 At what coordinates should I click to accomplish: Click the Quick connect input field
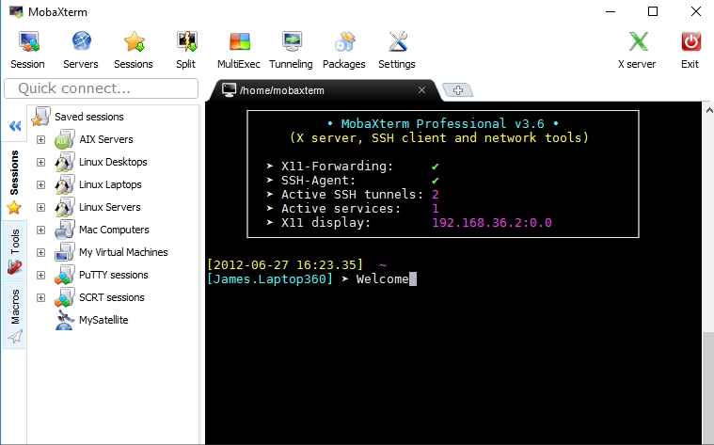[101, 88]
